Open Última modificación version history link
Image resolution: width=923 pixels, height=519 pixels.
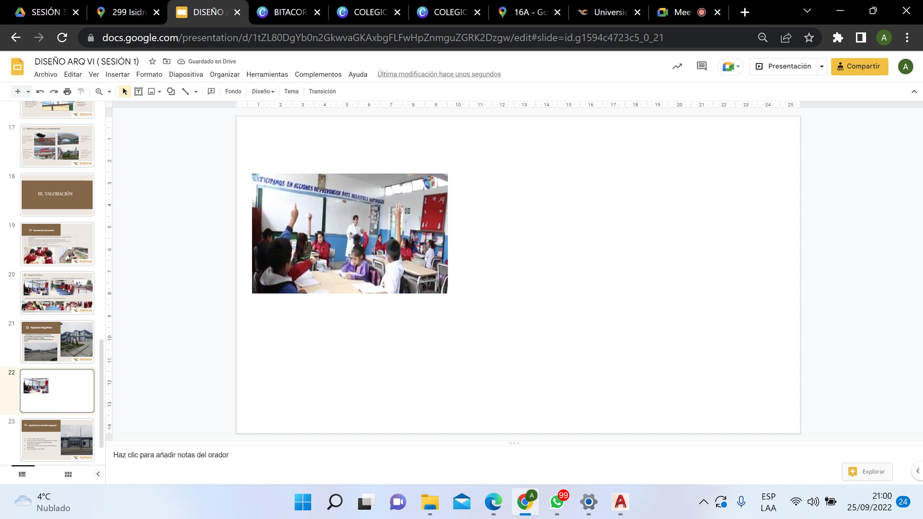(439, 74)
